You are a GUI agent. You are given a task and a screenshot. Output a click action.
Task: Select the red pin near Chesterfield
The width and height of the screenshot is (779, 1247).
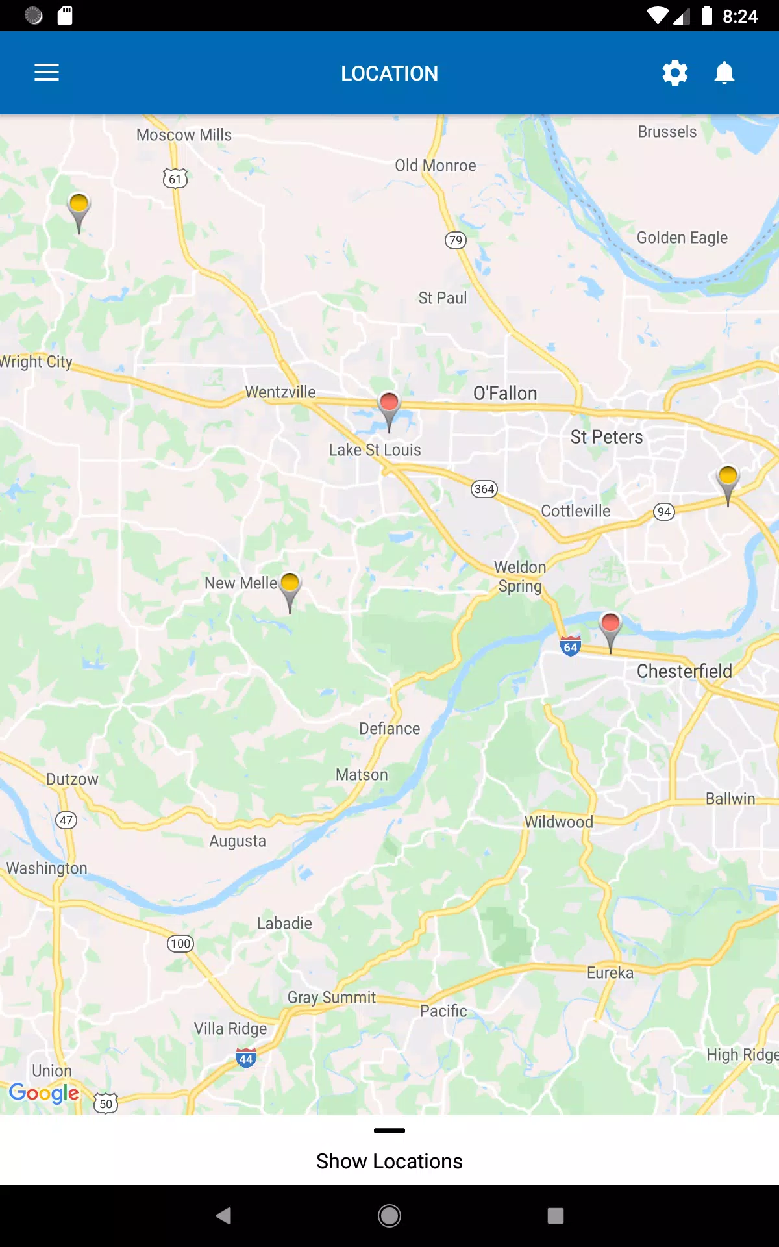(610, 633)
